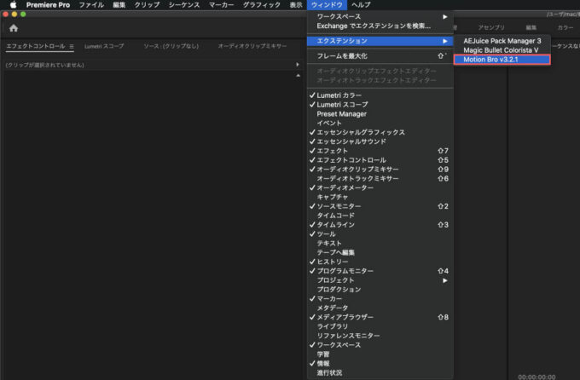Image resolution: width=580 pixels, height=380 pixels.
Task: Toggle オーディオメーター panel
Action: (380, 187)
